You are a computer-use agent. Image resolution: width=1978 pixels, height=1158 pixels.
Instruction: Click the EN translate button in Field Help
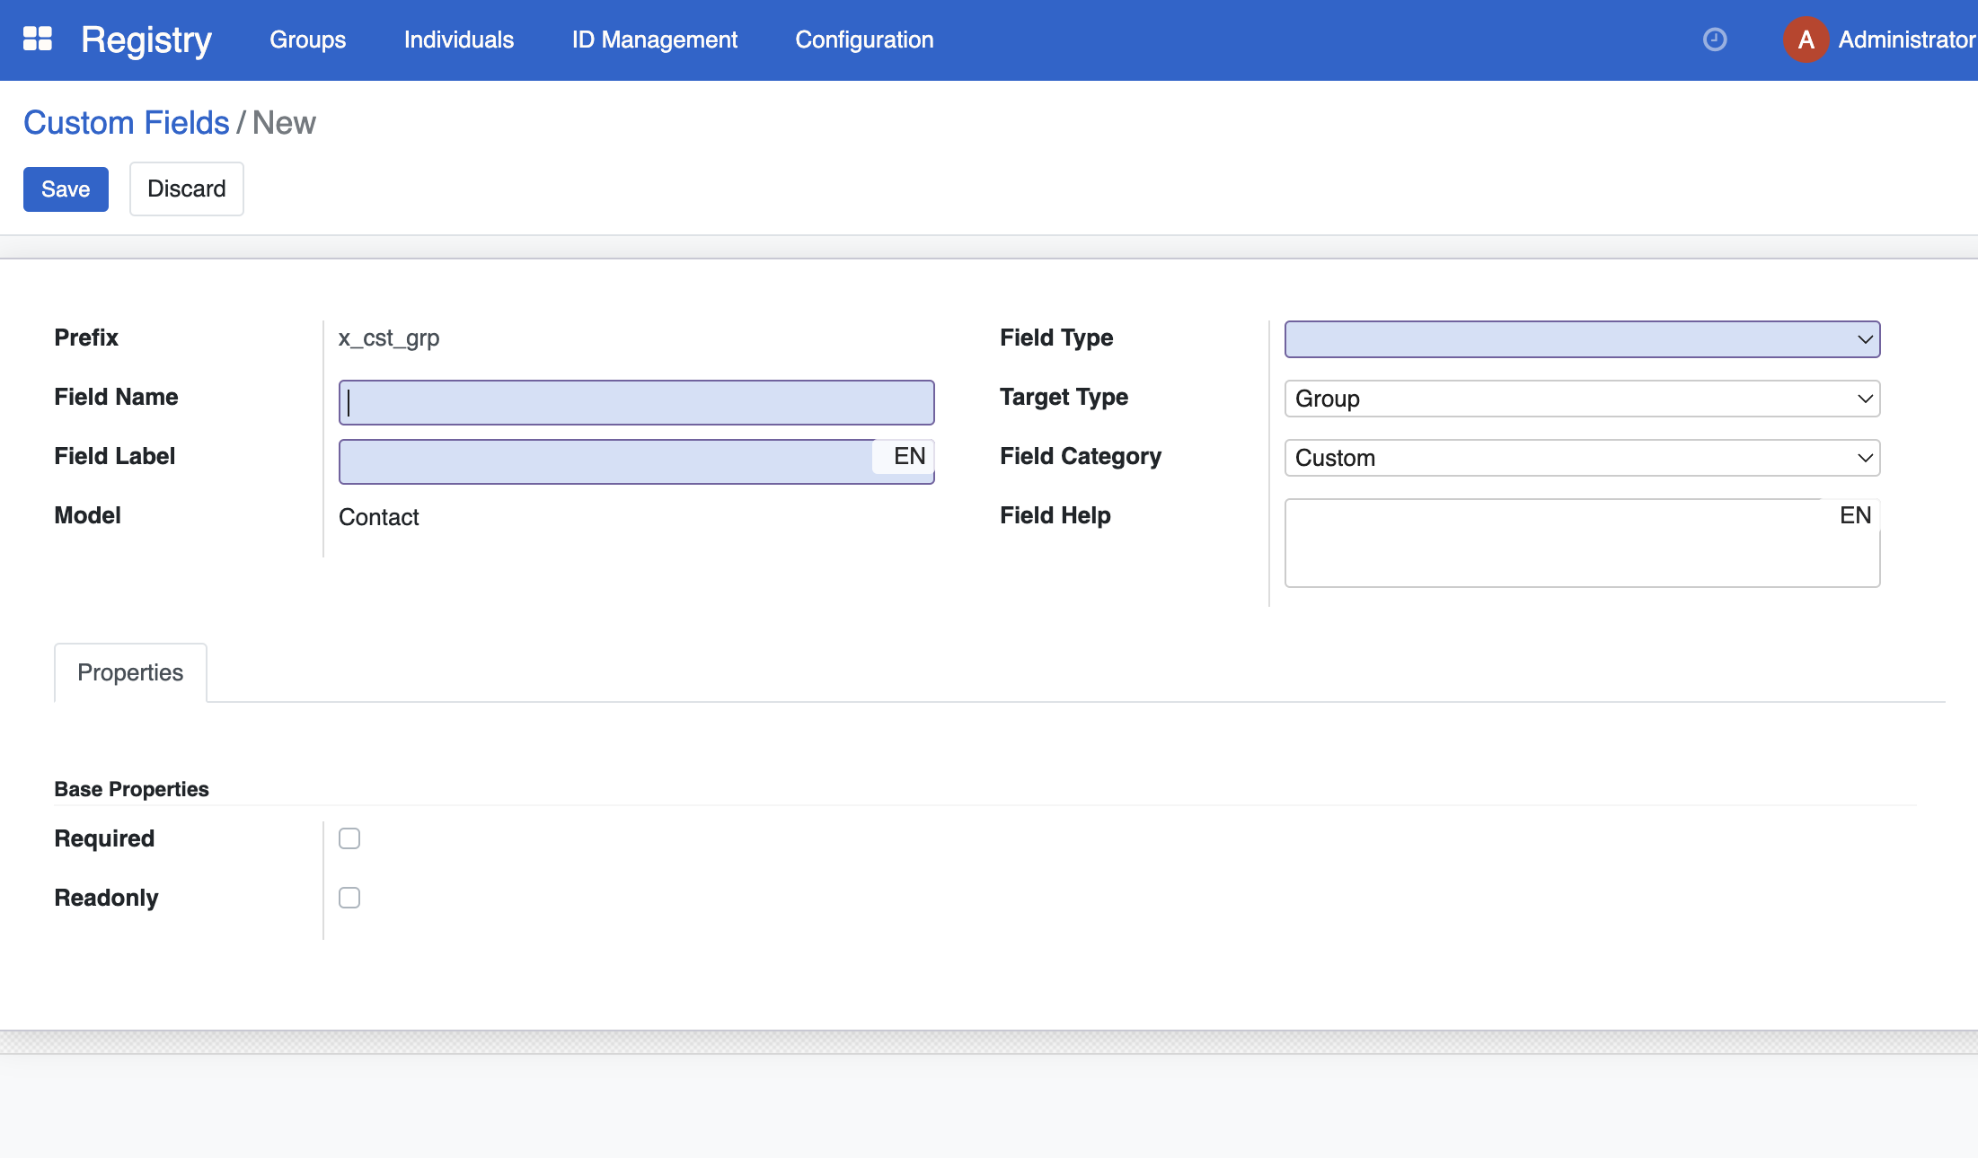click(1855, 515)
